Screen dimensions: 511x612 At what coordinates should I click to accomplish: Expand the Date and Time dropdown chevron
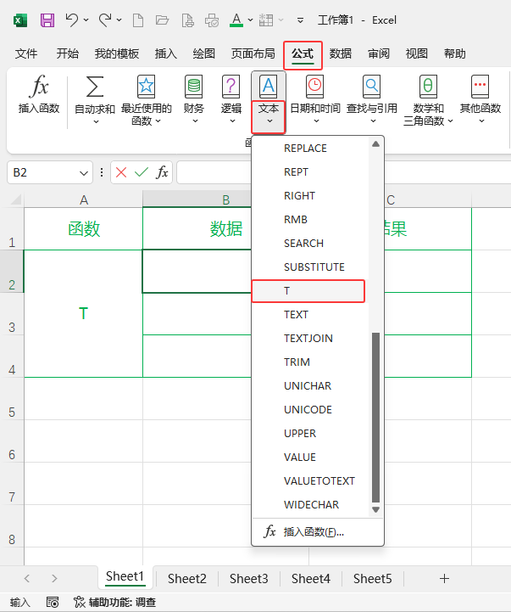coord(316,121)
